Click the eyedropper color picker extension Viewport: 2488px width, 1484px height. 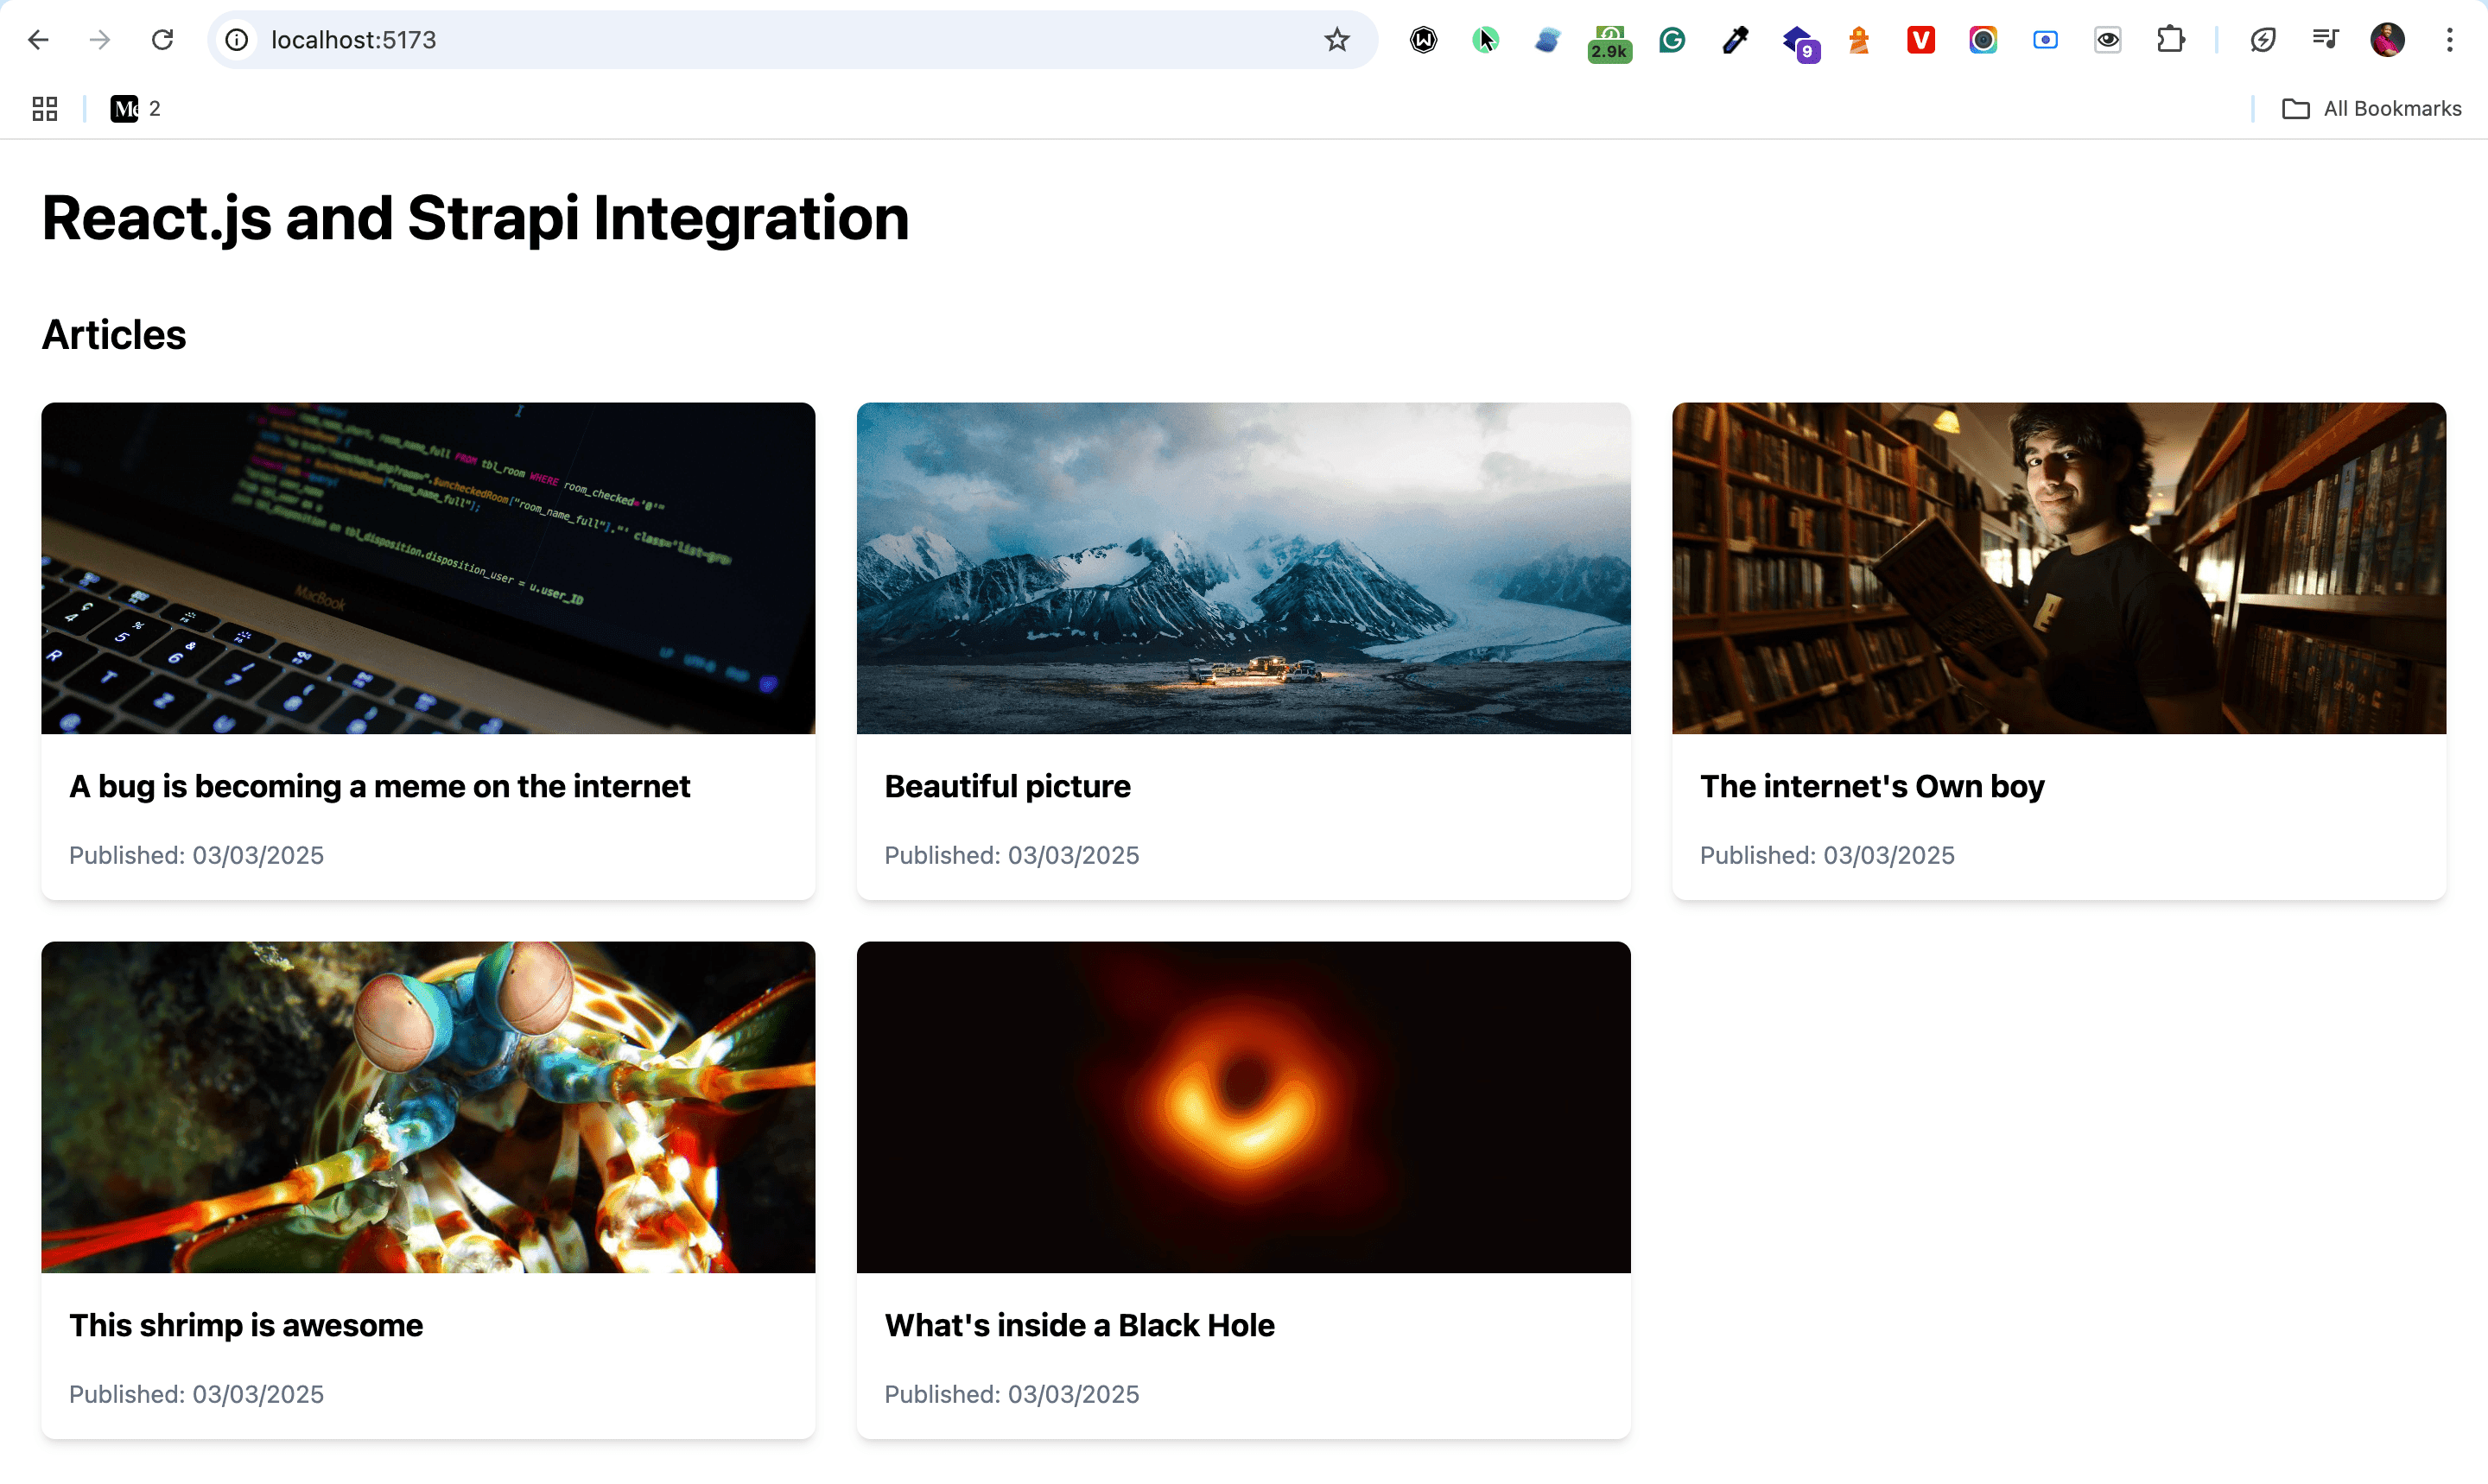pos(1735,40)
